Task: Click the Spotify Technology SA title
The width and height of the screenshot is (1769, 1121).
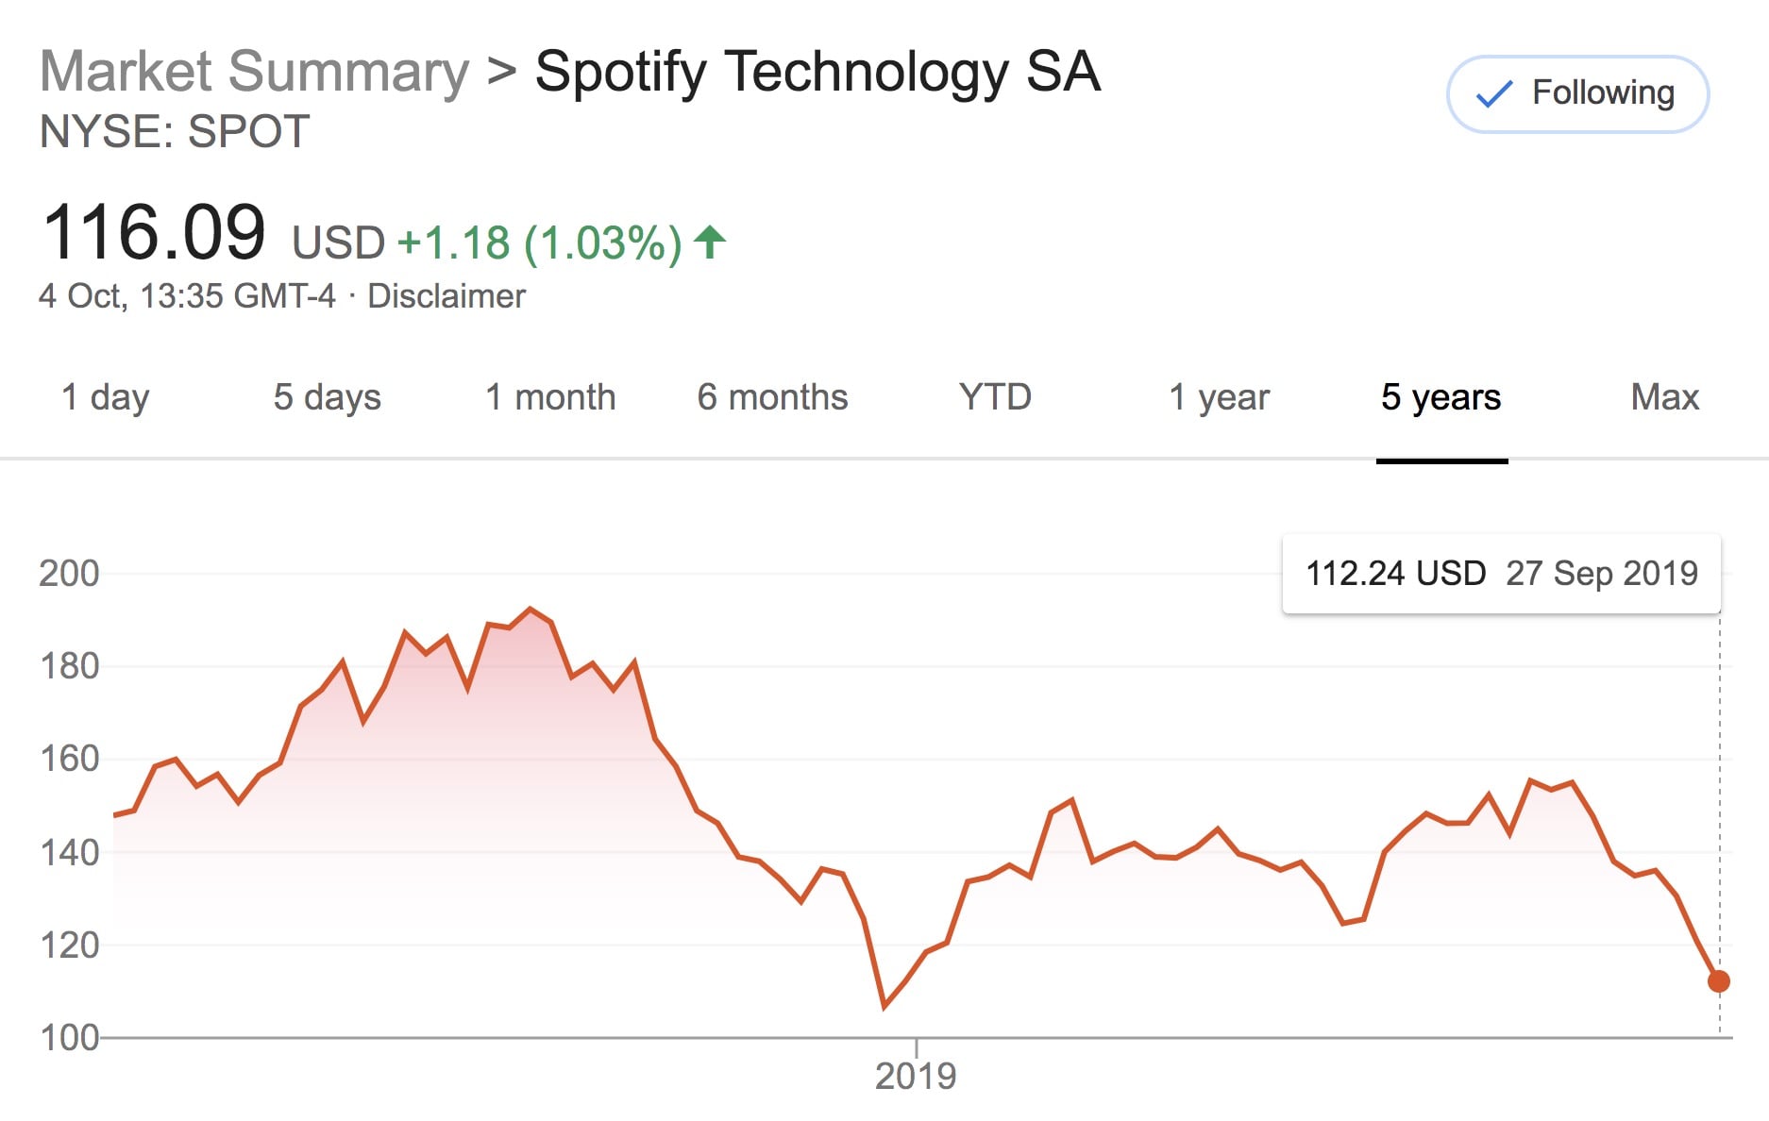Action: coord(817,72)
